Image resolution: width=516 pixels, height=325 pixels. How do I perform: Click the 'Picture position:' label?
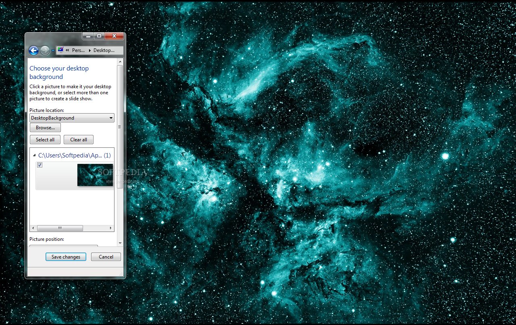tap(47, 239)
